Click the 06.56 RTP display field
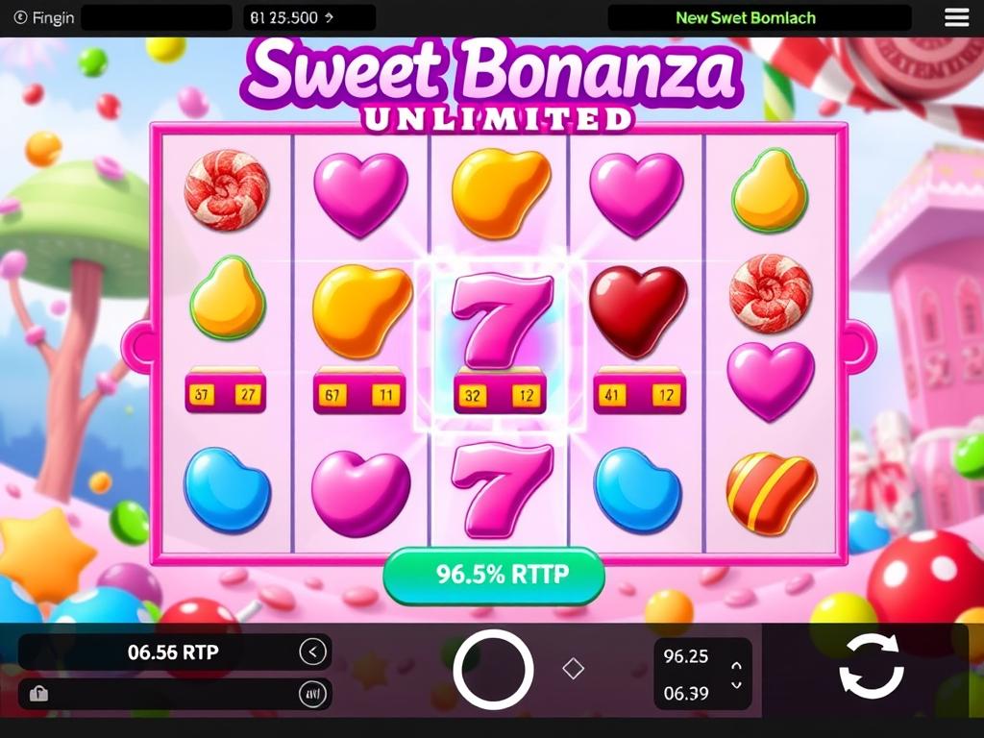The width and height of the screenshot is (984, 738). tap(174, 652)
